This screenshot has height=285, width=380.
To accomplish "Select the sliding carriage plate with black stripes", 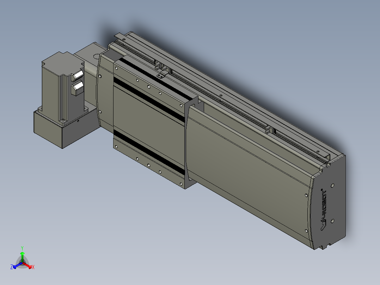I will coord(149,122).
